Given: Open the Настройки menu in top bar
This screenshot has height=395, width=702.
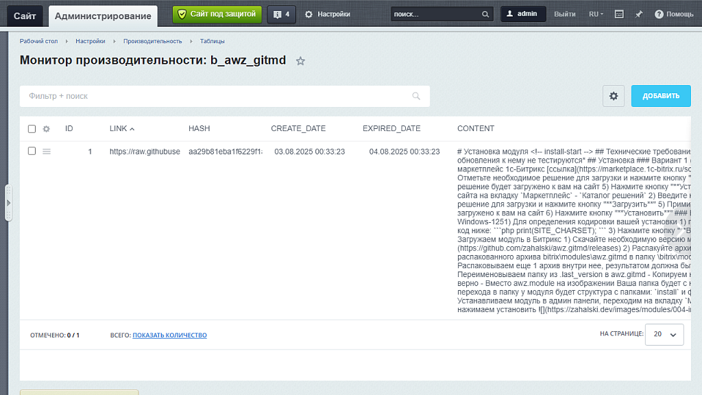Looking at the screenshot, I should pos(328,14).
